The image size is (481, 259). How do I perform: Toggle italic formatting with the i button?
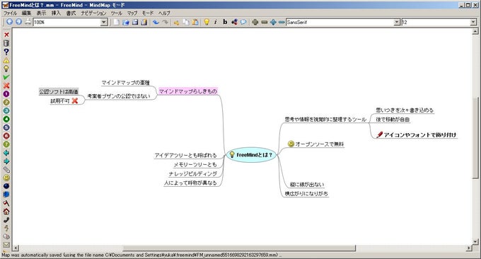[x=215, y=22]
